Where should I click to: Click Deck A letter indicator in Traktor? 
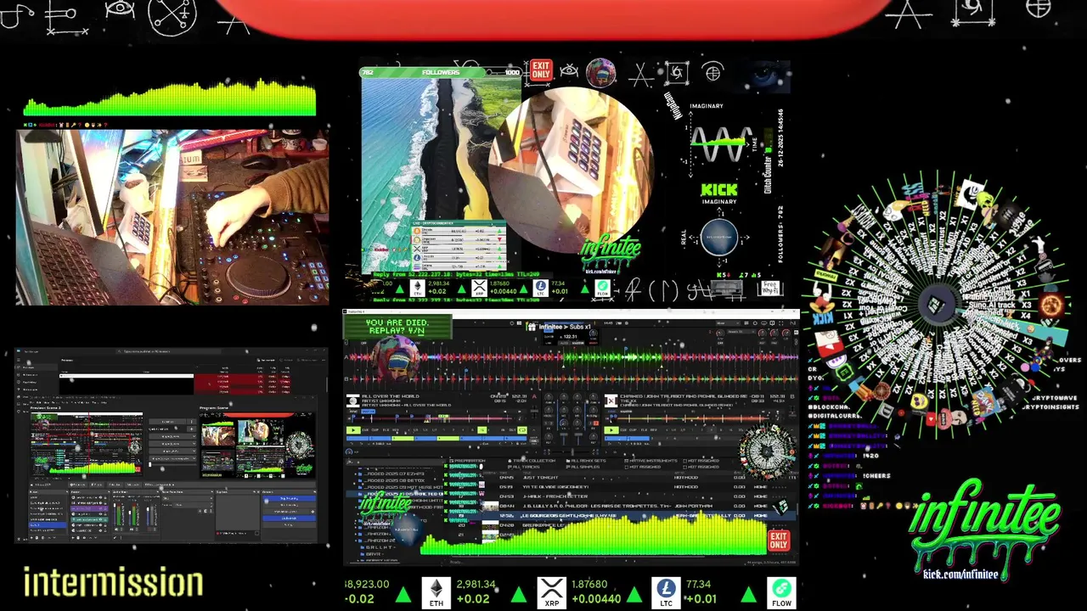point(534,396)
